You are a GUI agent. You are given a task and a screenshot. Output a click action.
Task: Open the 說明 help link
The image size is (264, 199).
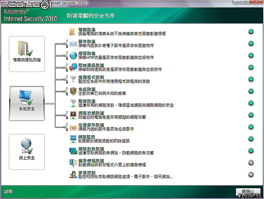pyautogui.click(x=8, y=192)
